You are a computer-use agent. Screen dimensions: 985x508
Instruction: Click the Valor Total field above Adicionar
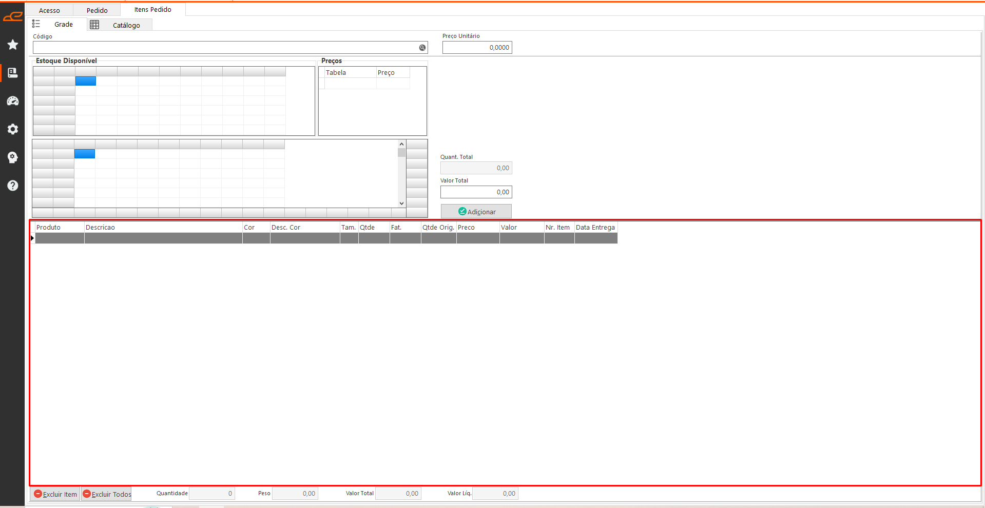click(476, 192)
